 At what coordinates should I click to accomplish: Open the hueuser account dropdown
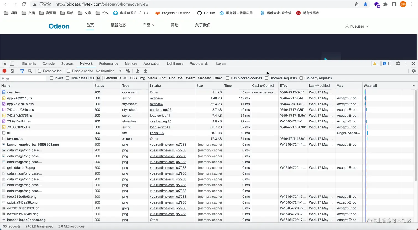click(357, 26)
